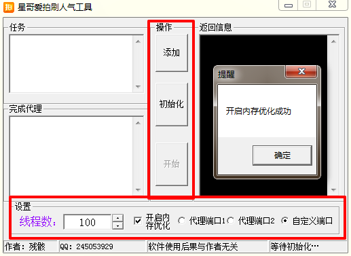Select the 自定义端口 radio button
The height and width of the screenshot is (256, 351).
(285, 221)
